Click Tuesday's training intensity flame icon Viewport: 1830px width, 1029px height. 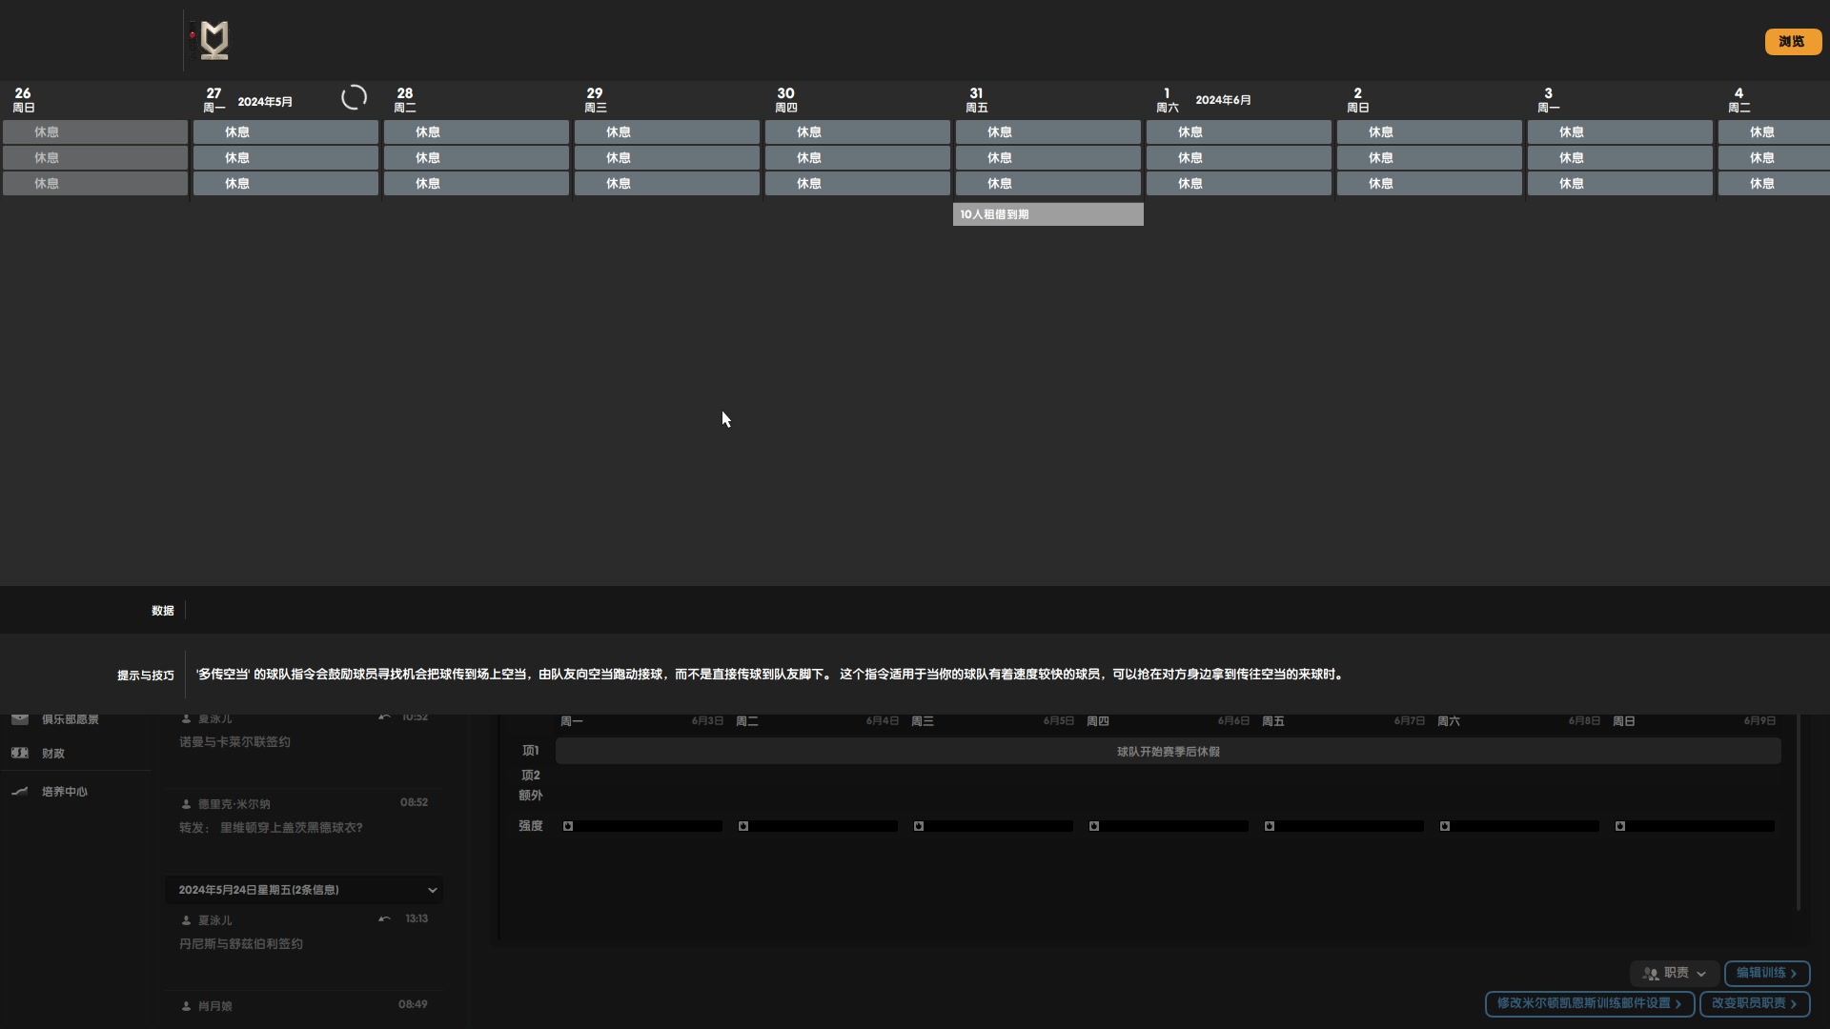pos(743,826)
